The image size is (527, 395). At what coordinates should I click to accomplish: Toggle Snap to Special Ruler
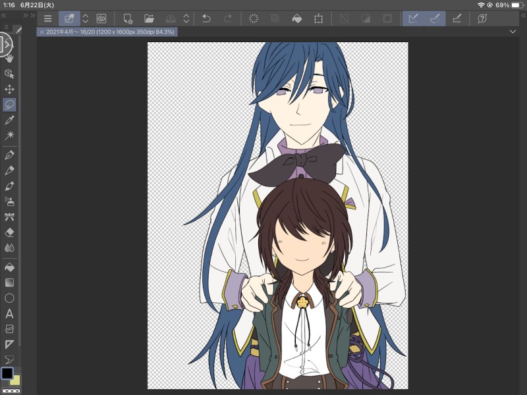(x=435, y=18)
